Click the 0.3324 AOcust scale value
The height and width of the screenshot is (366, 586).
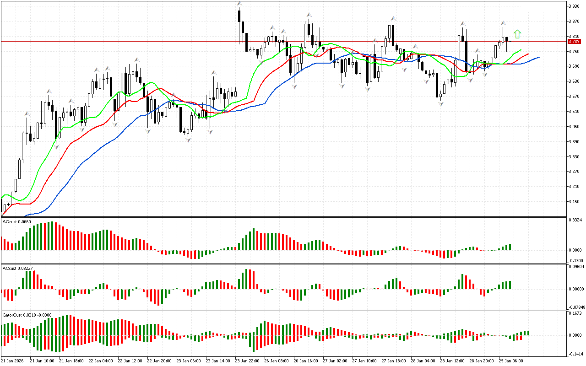coord(575,221)
